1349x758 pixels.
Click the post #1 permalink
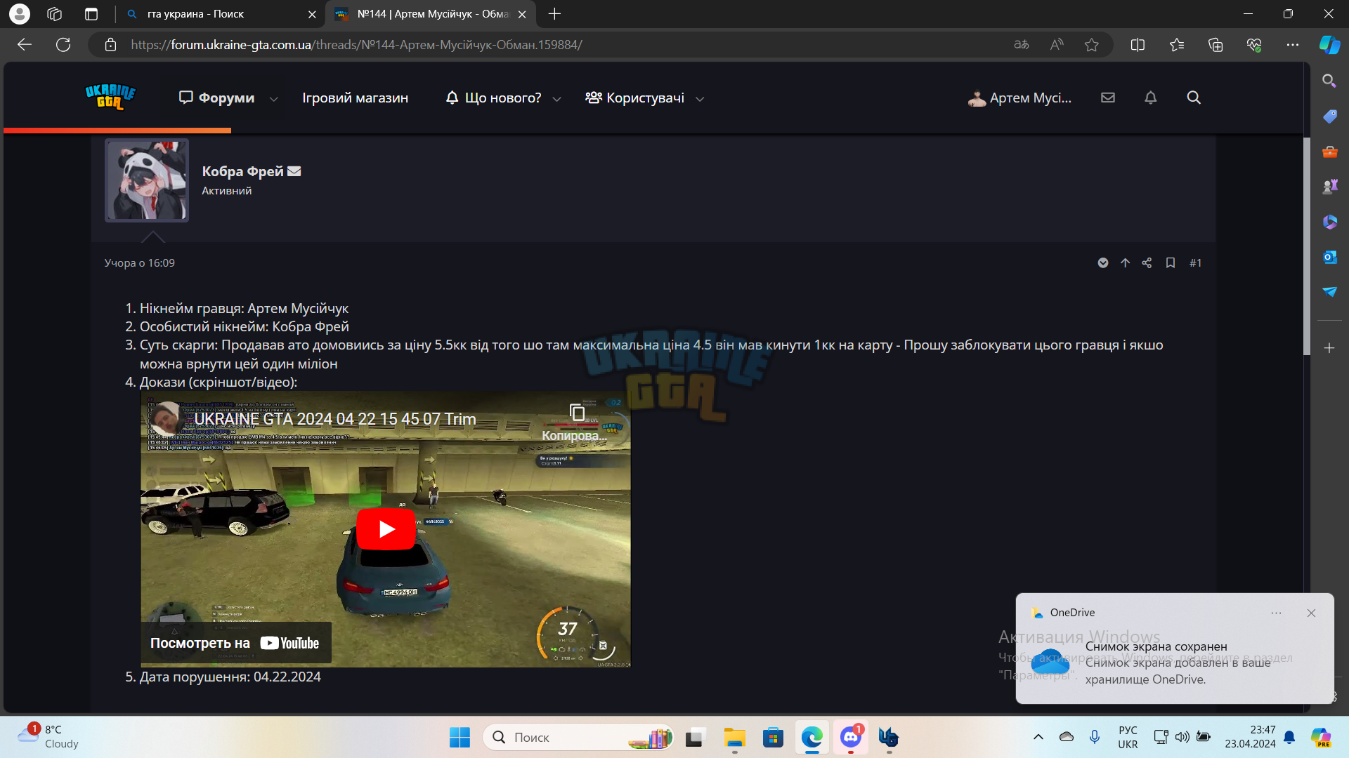point(1195,262)
